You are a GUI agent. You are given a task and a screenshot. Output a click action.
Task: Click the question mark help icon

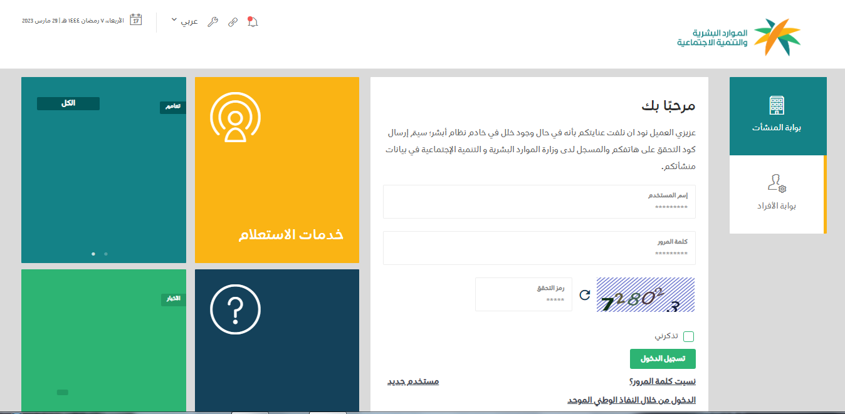[x=235, y=309]
